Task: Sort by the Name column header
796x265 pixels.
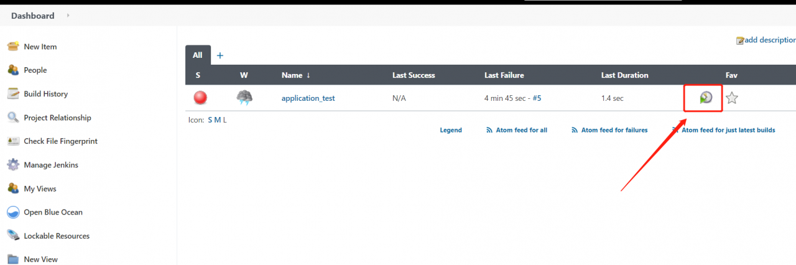Action: tap(296, 75)
